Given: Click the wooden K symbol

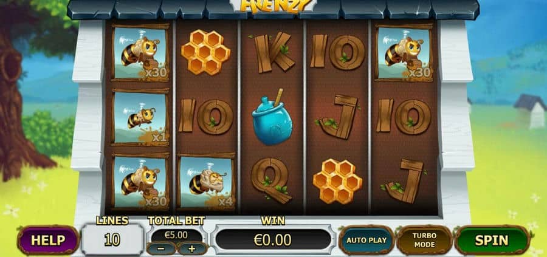Looking at the screenshot, I should (x=273, y=52).
